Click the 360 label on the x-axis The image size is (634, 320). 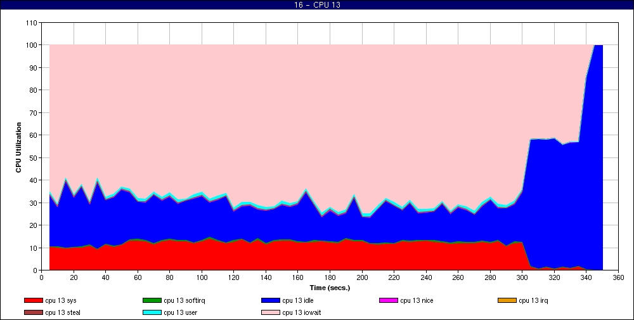pos(619,278)
